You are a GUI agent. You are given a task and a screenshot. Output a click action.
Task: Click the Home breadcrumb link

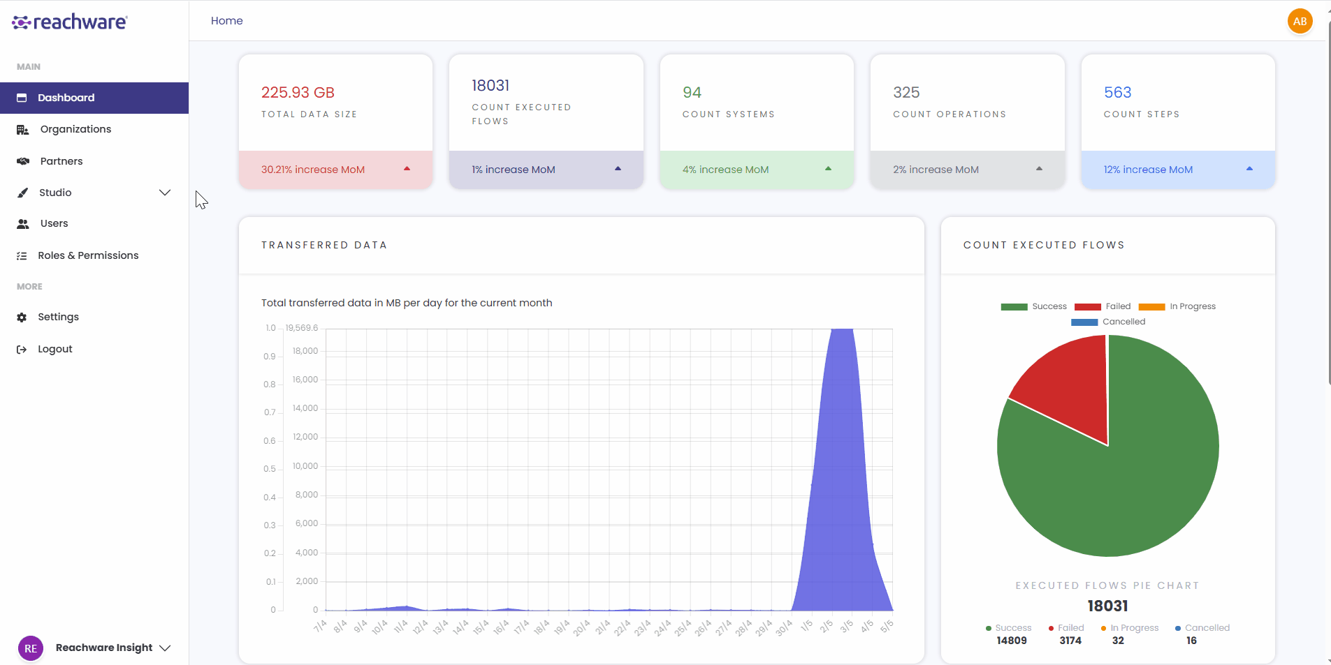227,21
